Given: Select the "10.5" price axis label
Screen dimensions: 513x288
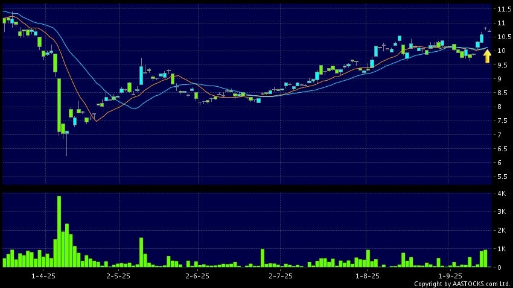Looking at the screenshot, I should click(x=504, y=37).
